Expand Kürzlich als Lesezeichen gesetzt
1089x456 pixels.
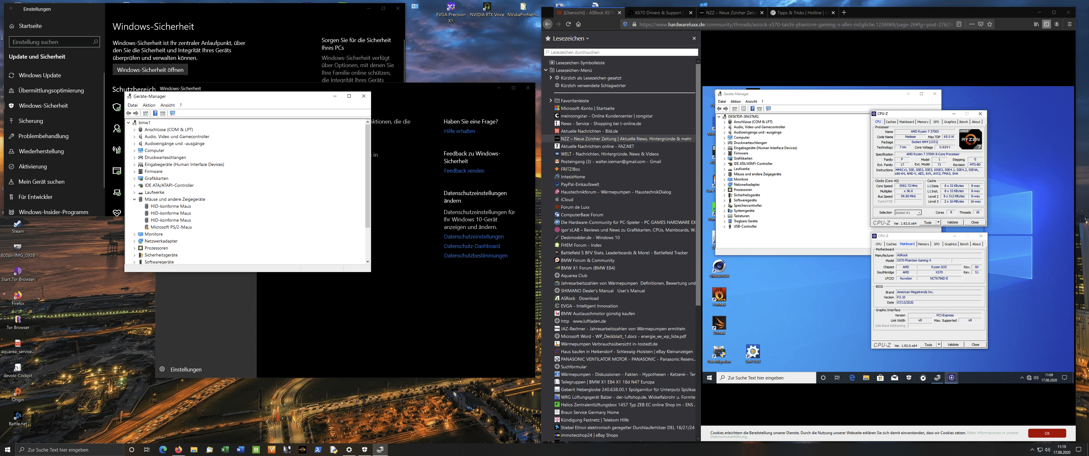coord(551,78)
